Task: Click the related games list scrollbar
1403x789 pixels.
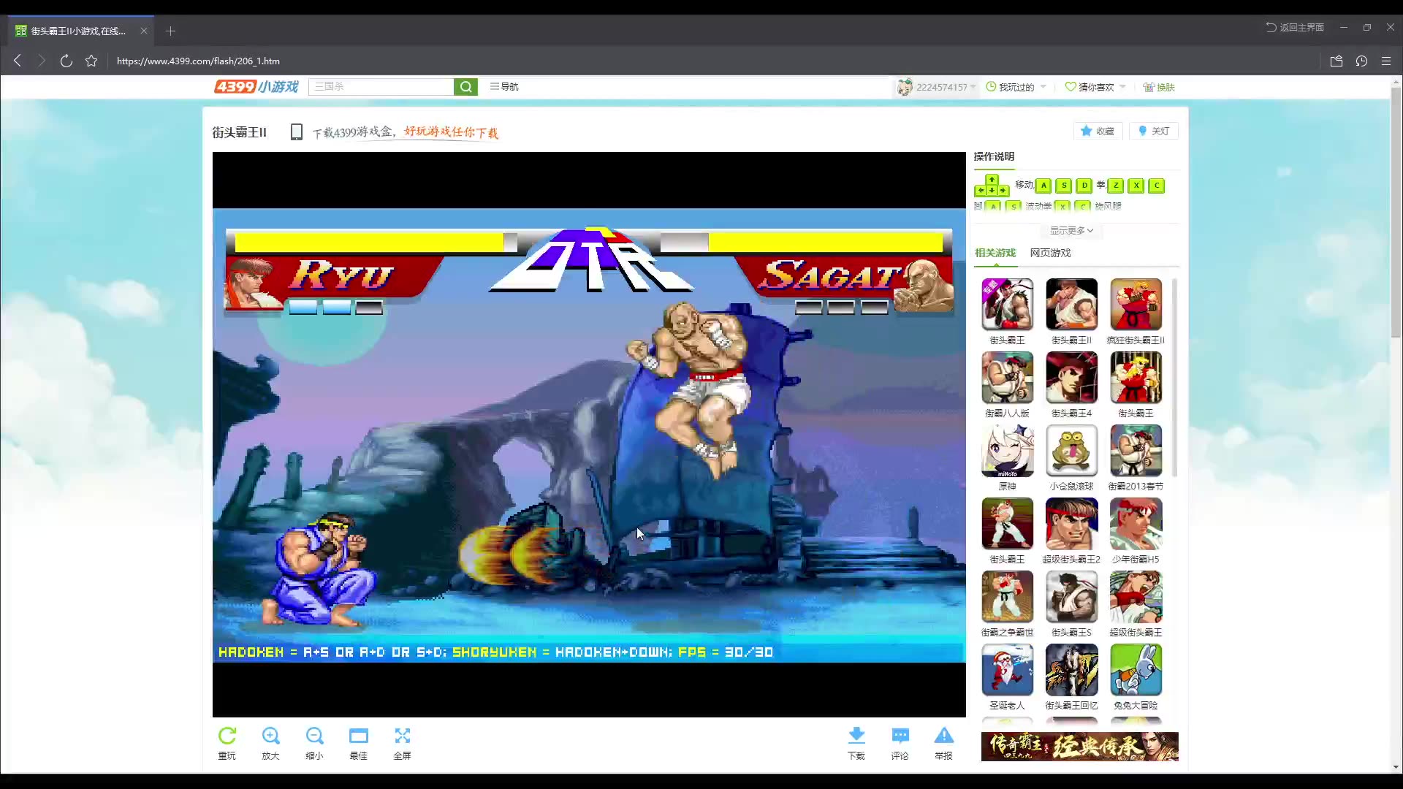Action: pos(1174,377)
